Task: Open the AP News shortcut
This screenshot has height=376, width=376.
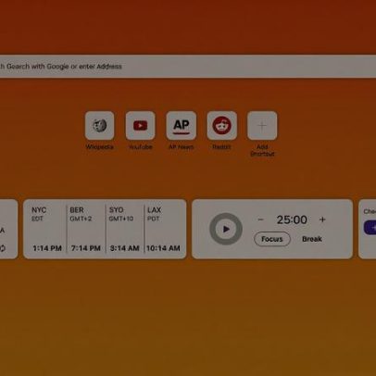Action: pos(182,126)
